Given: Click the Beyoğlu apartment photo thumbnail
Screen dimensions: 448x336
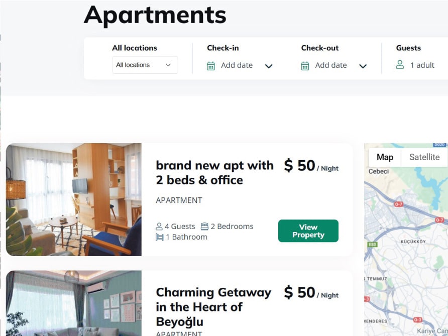Looking at the screenshot, I should point(74,303).
